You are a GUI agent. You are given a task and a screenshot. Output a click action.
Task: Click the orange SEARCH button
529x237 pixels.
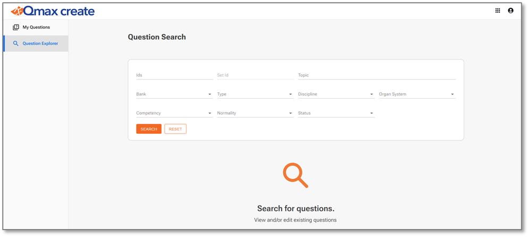pyautogui.click(x=149, y=129)
